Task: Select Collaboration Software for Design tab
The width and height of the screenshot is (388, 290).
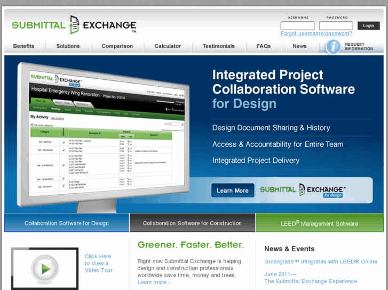Action: 67,223
